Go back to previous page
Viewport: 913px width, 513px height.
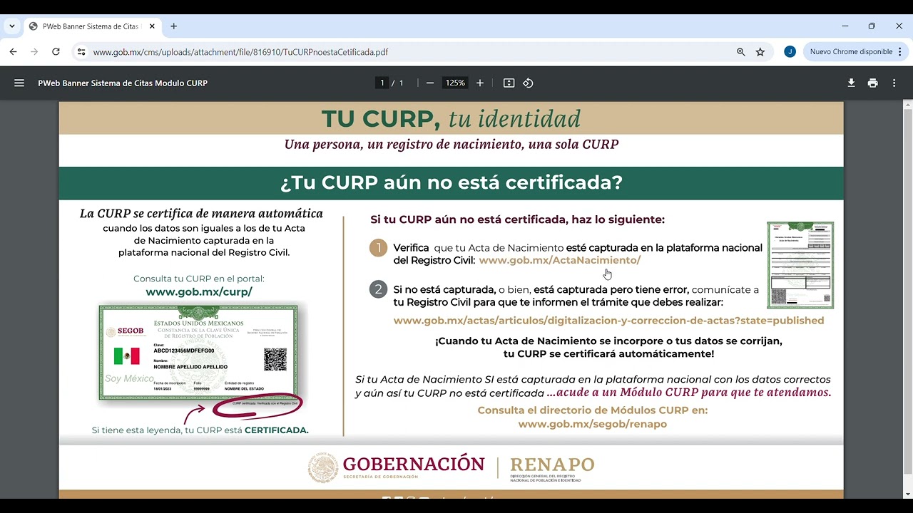pos(13,52)
